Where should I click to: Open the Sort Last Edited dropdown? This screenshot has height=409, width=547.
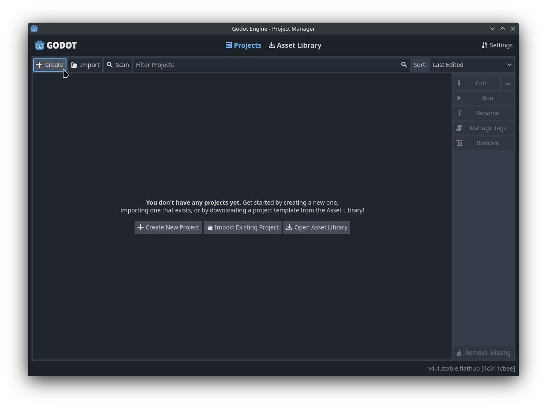472,65
